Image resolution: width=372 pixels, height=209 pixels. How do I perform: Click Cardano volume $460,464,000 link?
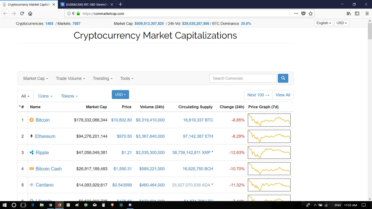[152, 185]
